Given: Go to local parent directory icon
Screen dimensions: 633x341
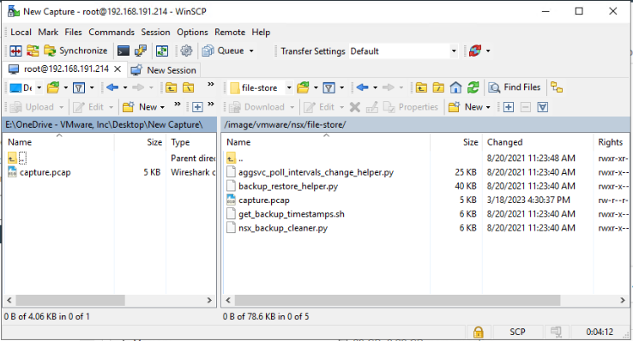Looking at the screenshot, I should [x=172, y=87].
